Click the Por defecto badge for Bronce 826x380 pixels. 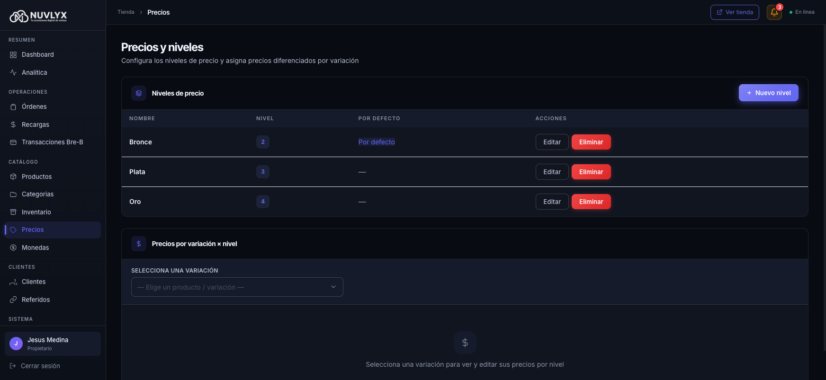(377, 142)
